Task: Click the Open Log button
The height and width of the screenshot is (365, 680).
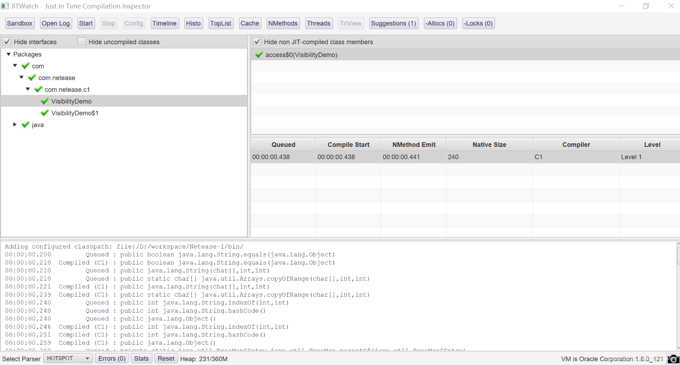Action: click(x=56, y=24)
